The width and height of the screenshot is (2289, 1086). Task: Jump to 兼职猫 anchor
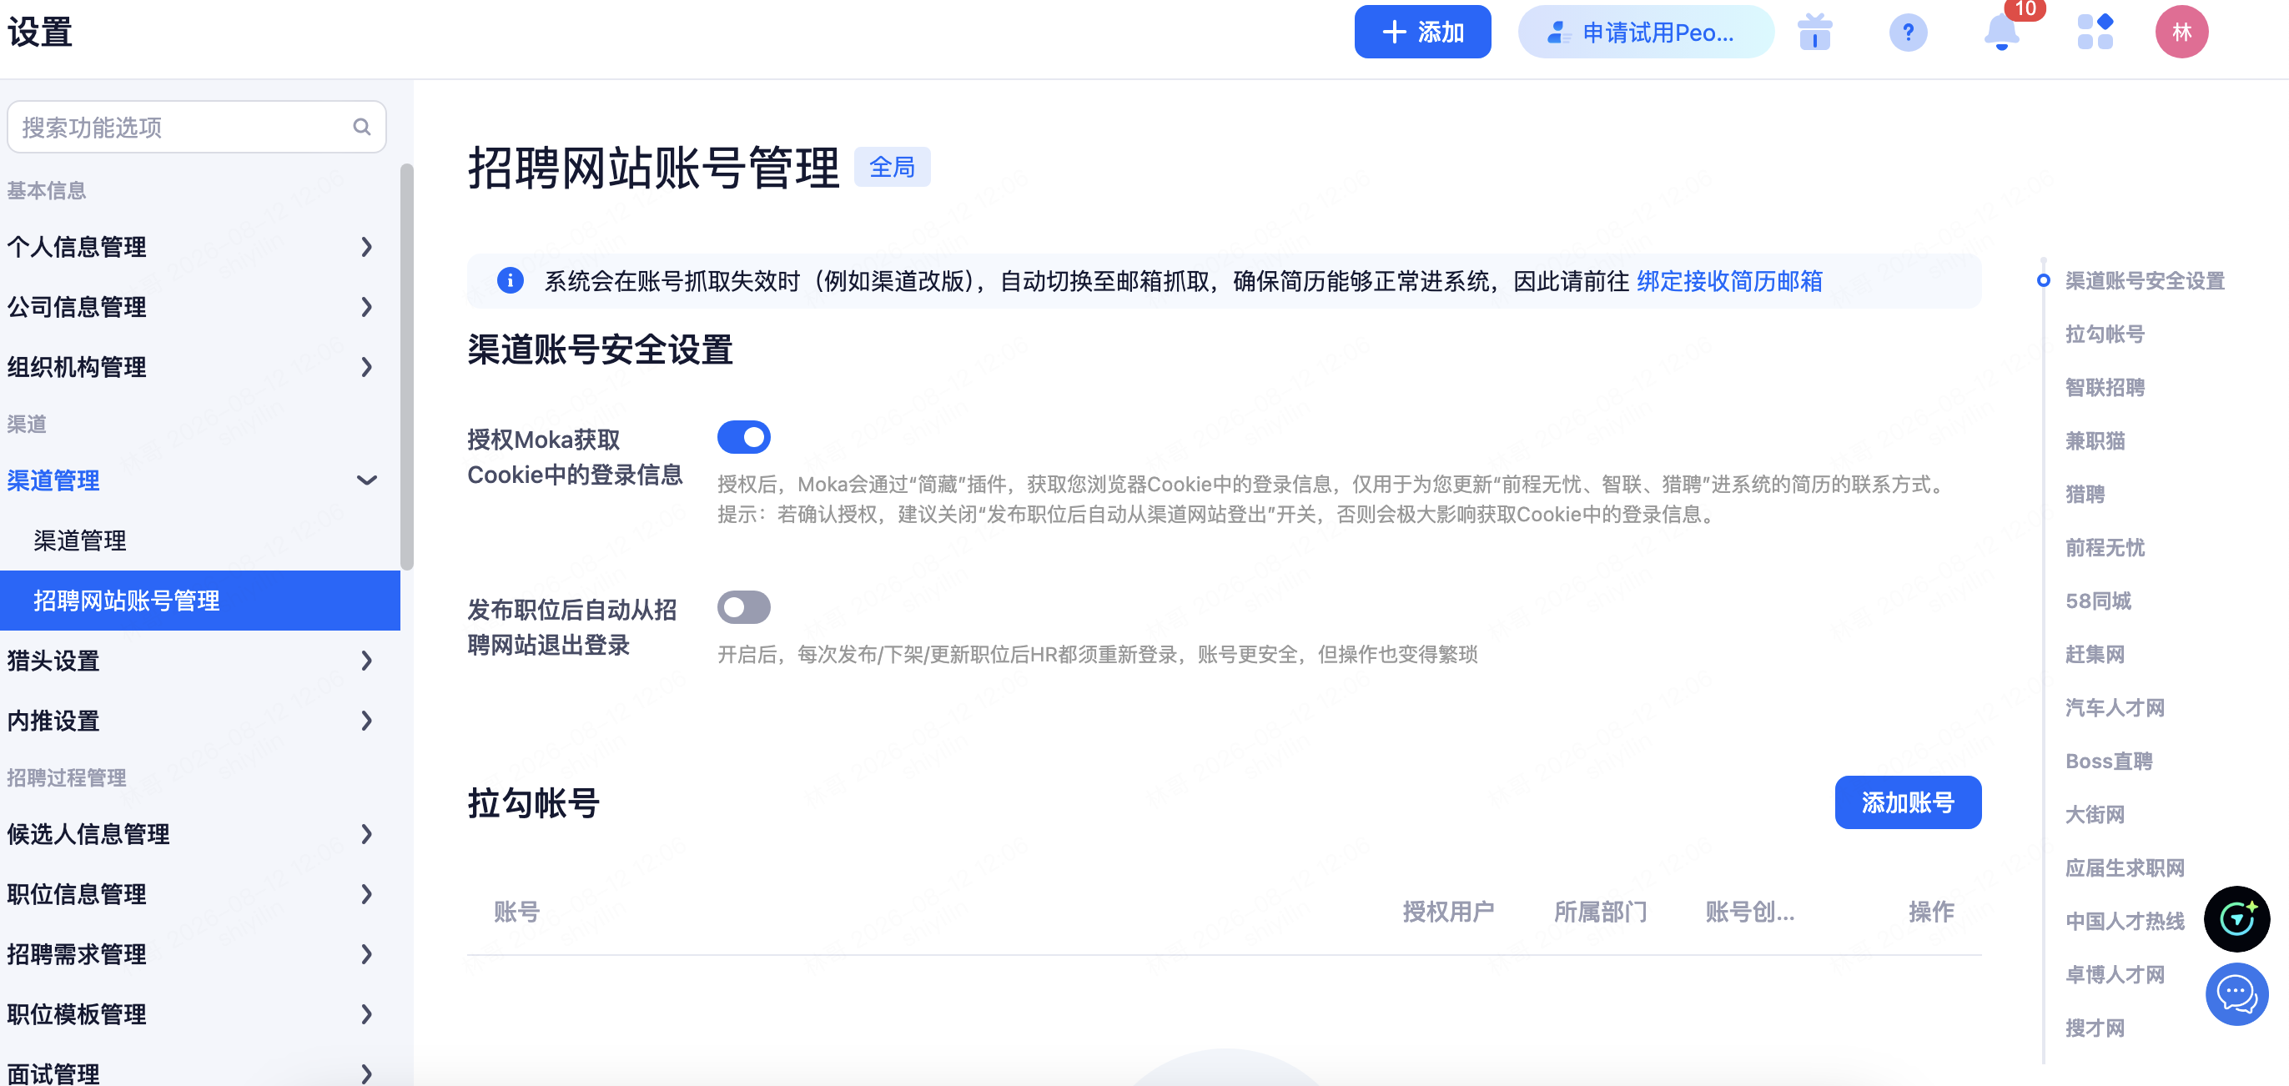click(2095, 440)
